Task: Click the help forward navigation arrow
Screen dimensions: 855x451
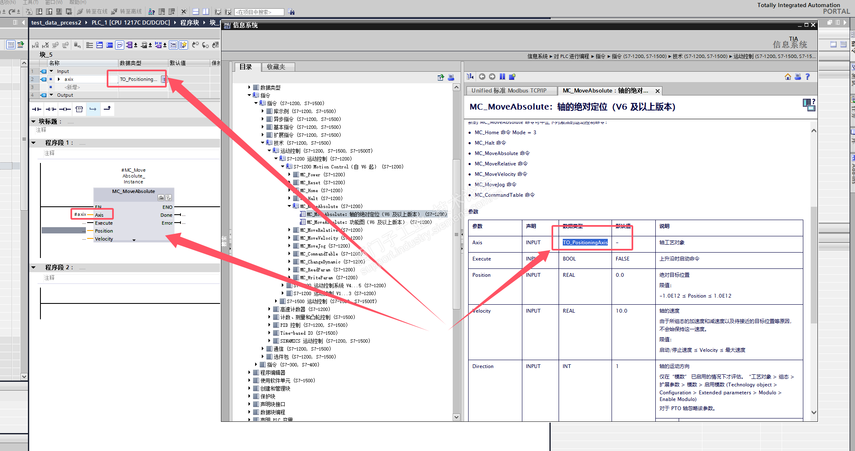Action: 492,77
